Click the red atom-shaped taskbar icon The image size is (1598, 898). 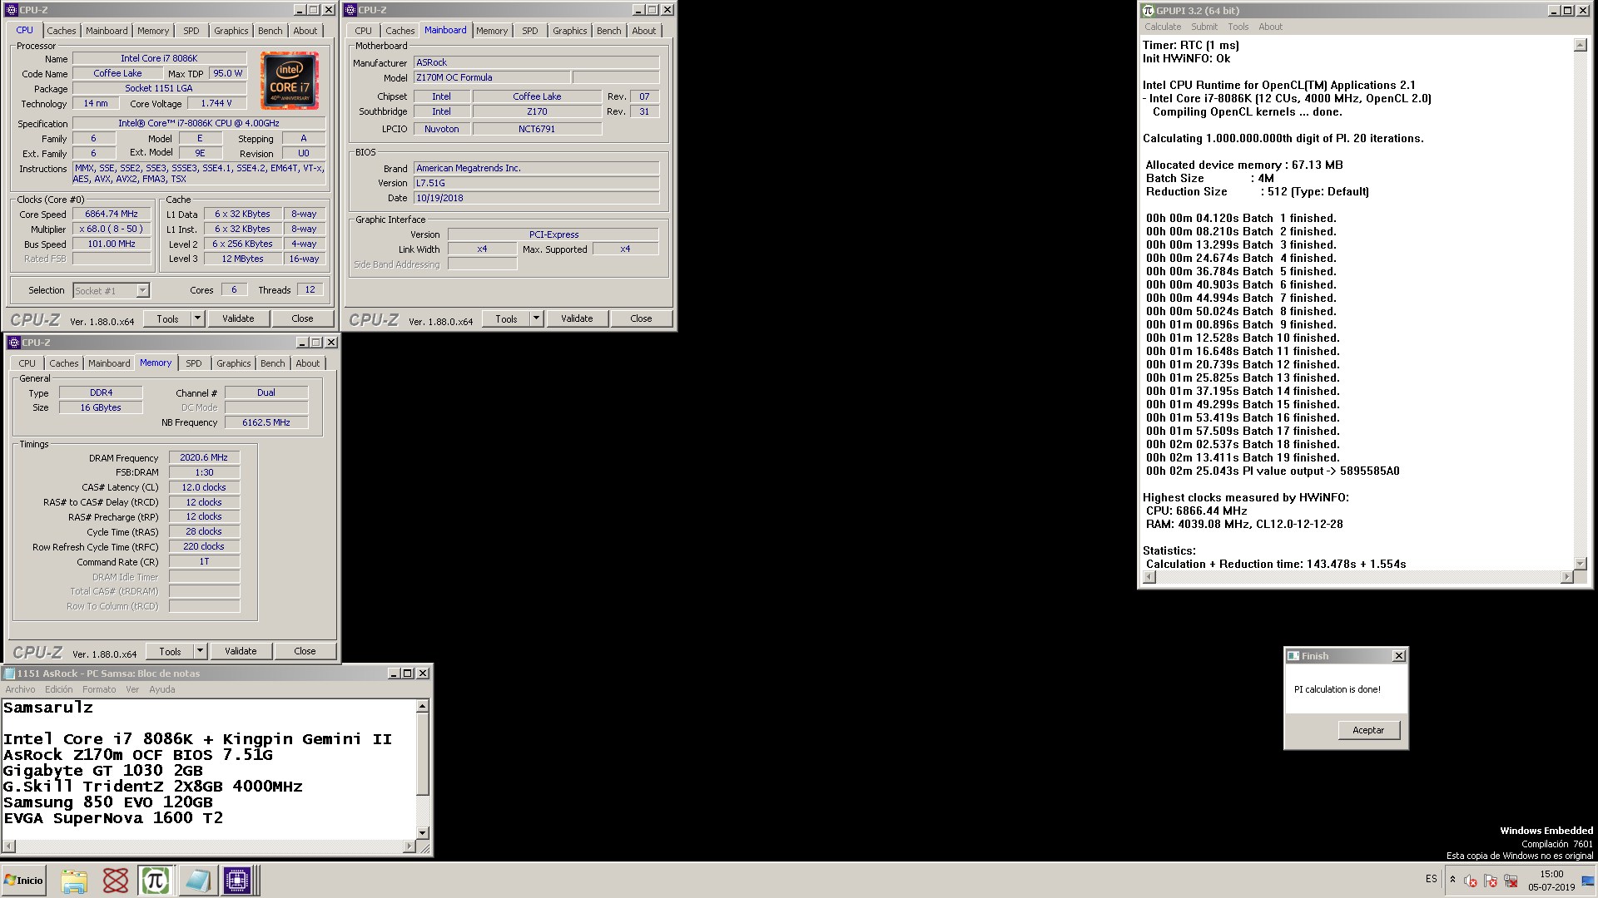(x=115, y=881)
